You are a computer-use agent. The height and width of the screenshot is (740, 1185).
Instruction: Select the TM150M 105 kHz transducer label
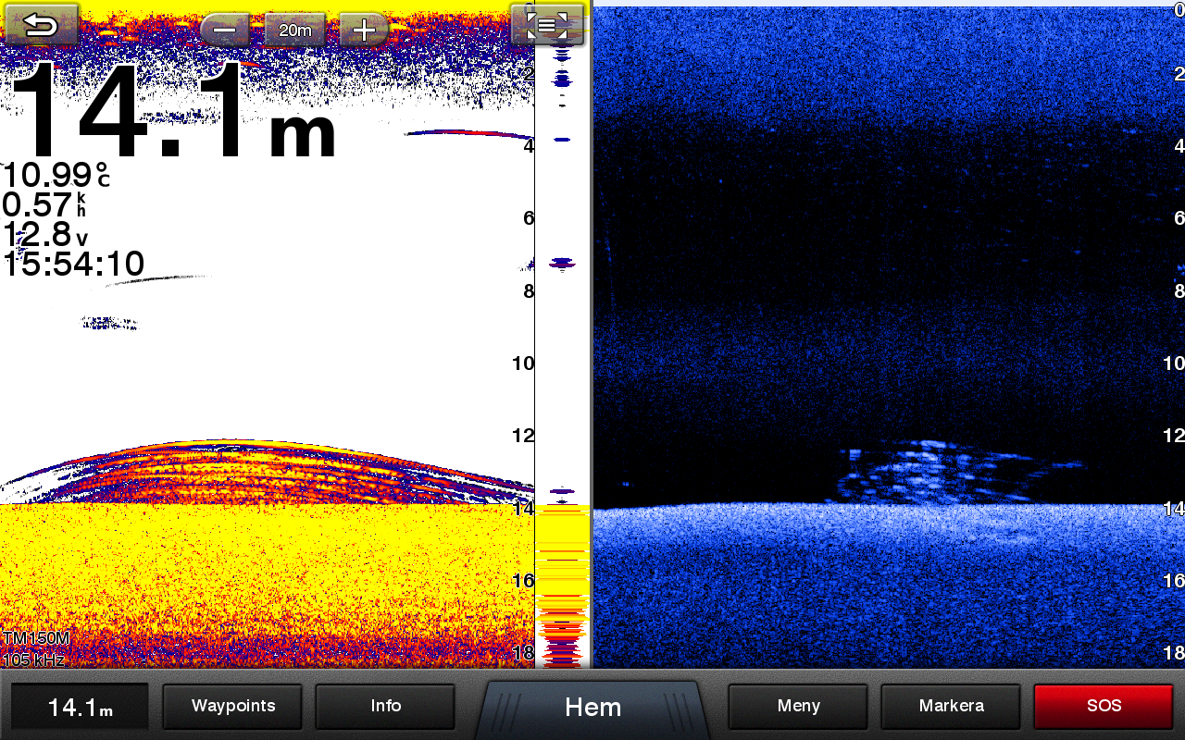pos(36,649)
